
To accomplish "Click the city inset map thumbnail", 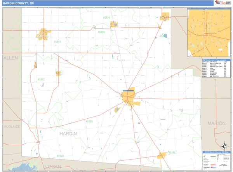I will tap(209, 33).
